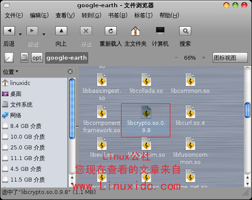This screenshot has height=200, width=252.
Task: Select libevll.so file icon
Action: [102, 144]
